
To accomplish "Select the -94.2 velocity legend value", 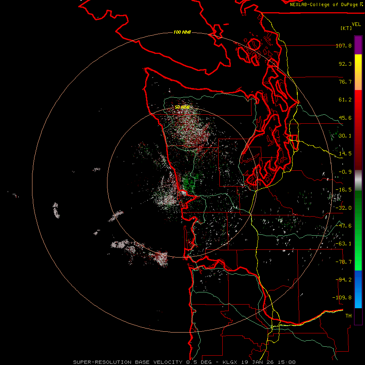I will pyautogui.click(x=344, y=280).
